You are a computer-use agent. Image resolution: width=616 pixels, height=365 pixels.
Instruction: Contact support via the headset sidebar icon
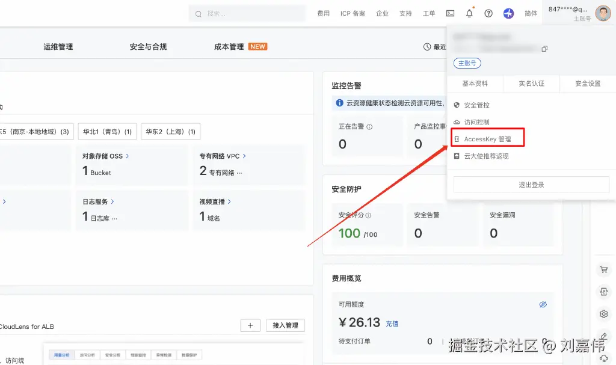click(x=604, y=357)
